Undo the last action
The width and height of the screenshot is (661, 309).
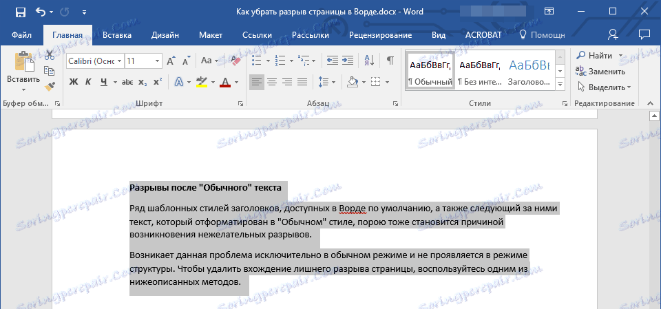point(41,12)
